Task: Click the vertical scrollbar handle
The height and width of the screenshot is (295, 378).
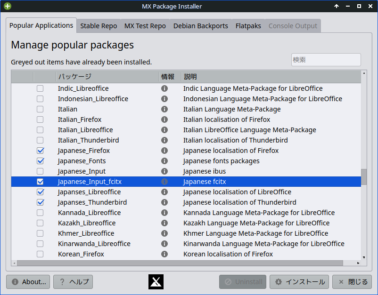Action: click(x=364, y=177)
